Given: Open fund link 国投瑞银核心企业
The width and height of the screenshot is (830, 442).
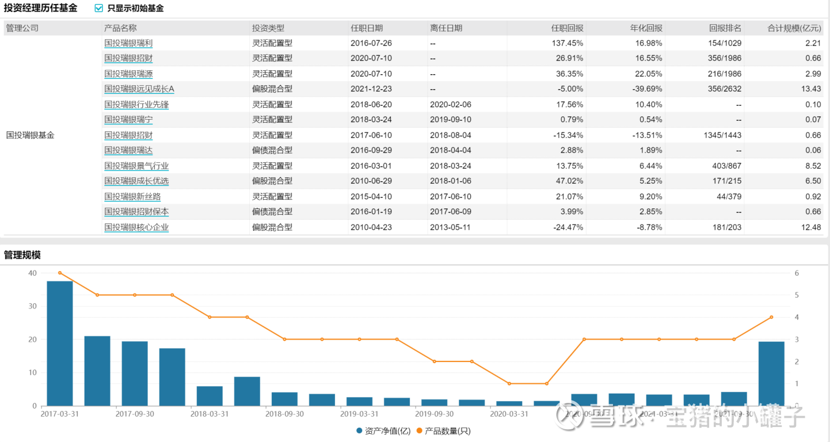Looking at the screenshot, I should coord(136,227).
